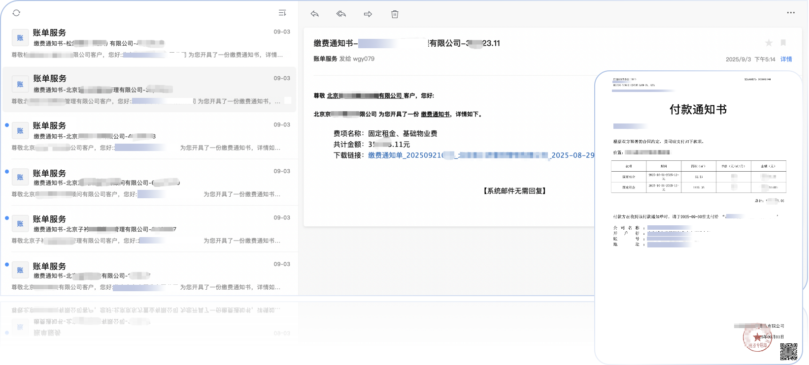Open the sixth 账单服务 email in list

click(x=148, y=275)
